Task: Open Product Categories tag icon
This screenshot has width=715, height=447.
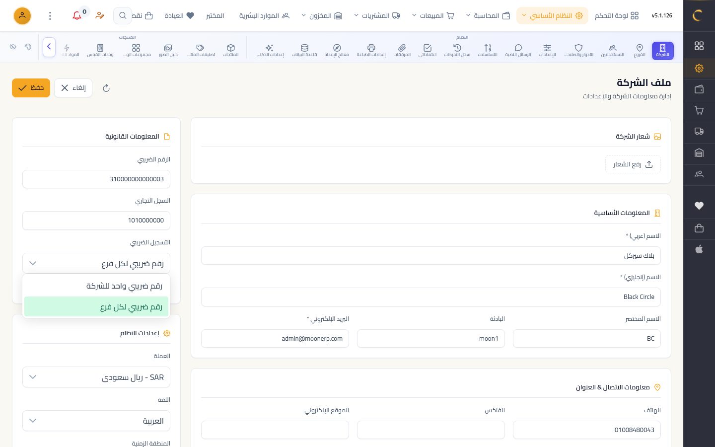Action: click(x=201, y=50)
